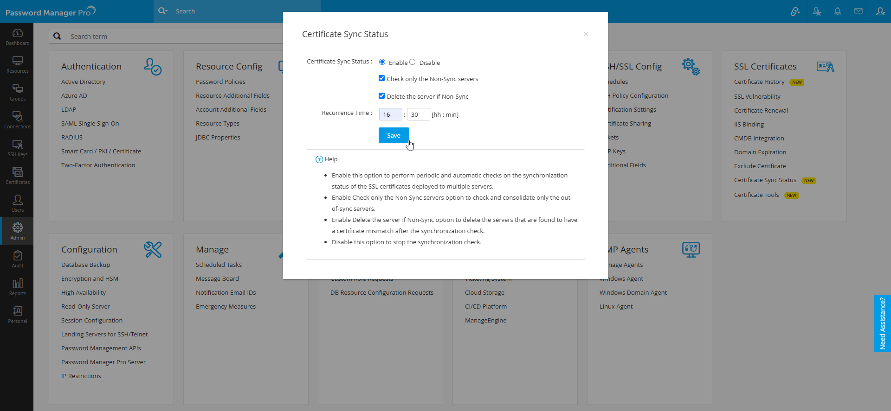
Task: Click the key link icon in header
Action: coord(795,11)
